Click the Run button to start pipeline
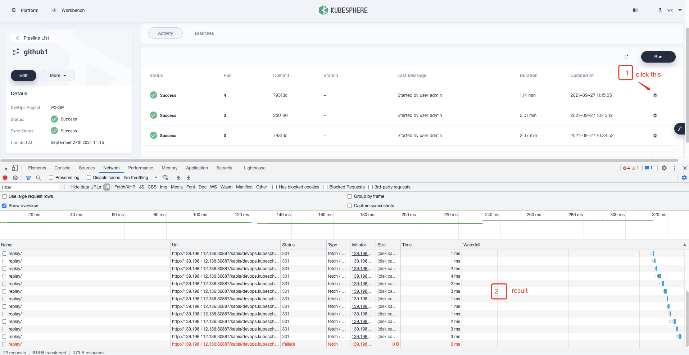 coord(658,56)
